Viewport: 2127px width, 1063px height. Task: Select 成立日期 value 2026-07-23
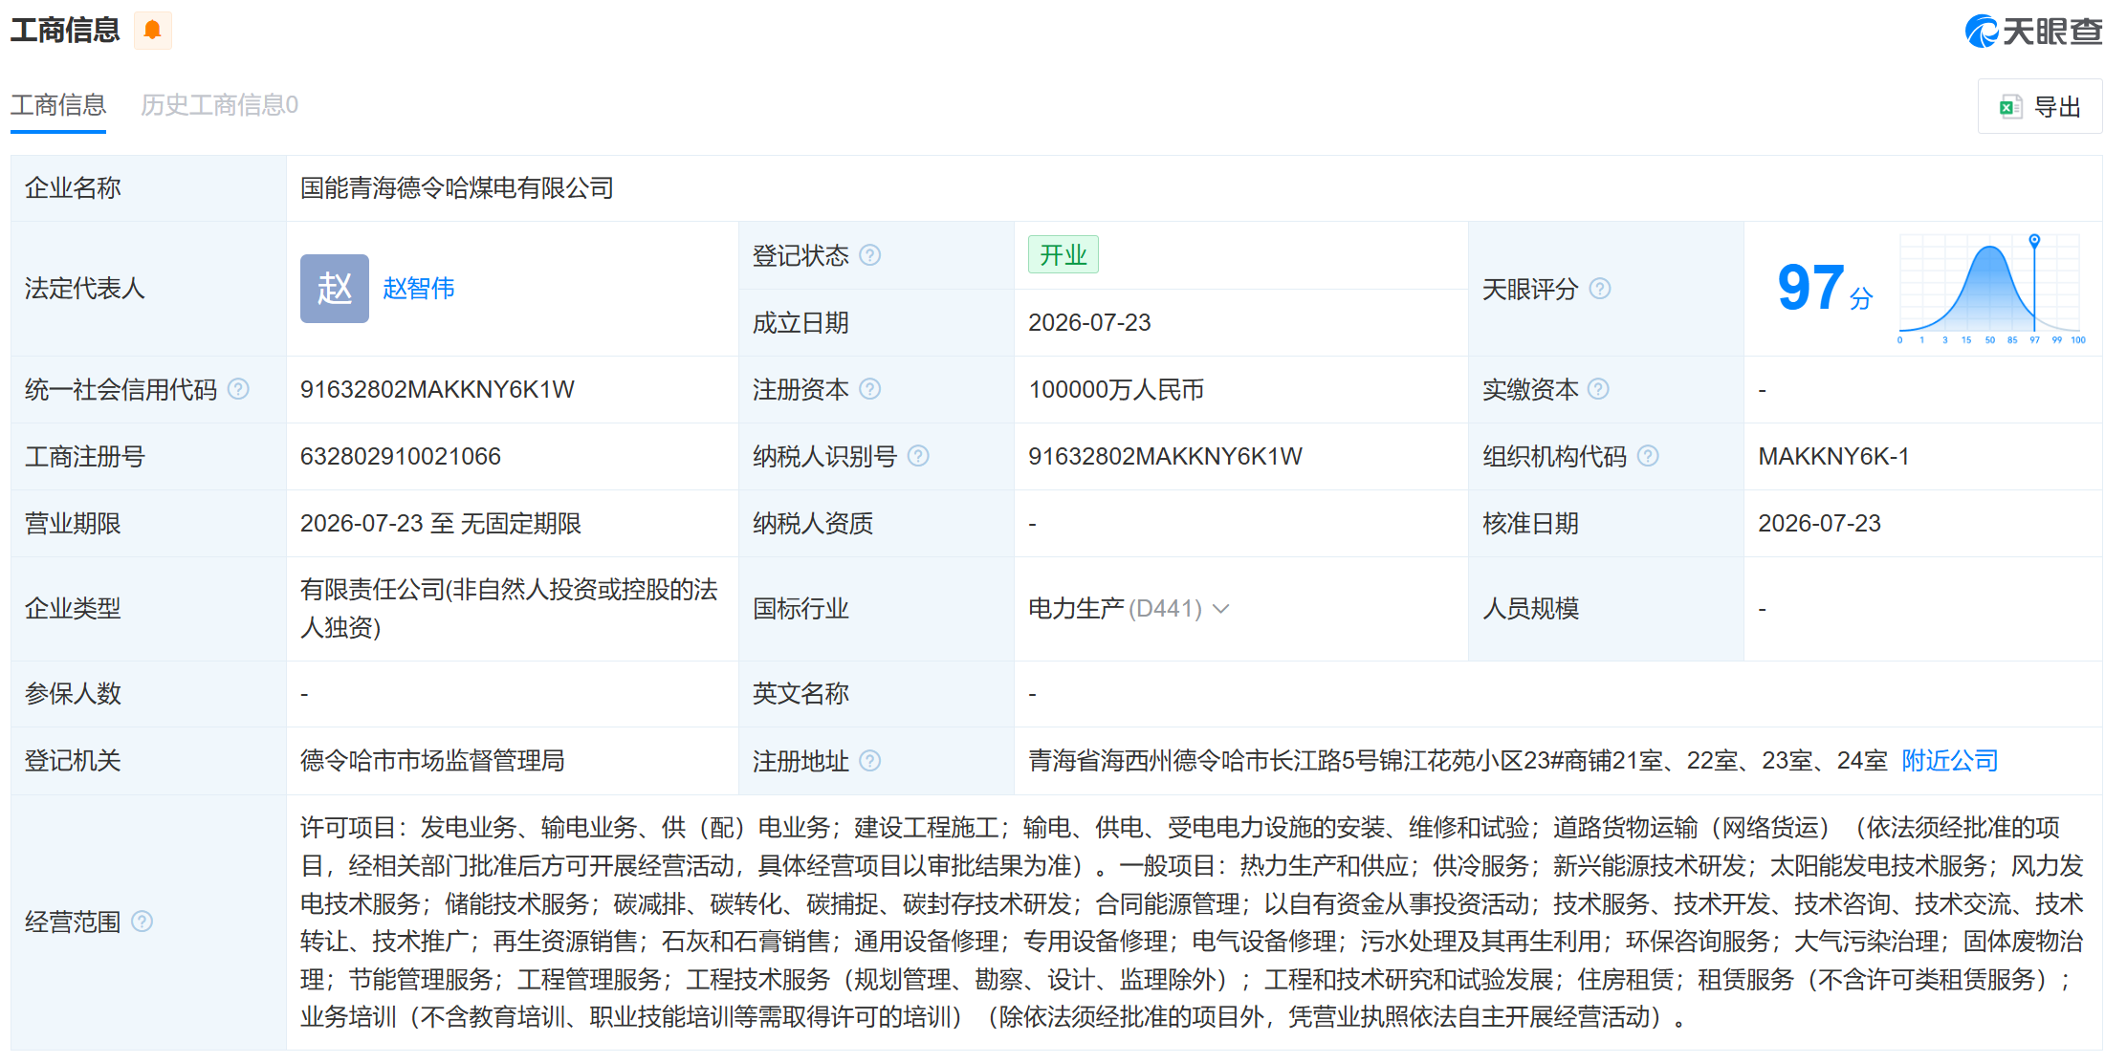(1089, 322)
